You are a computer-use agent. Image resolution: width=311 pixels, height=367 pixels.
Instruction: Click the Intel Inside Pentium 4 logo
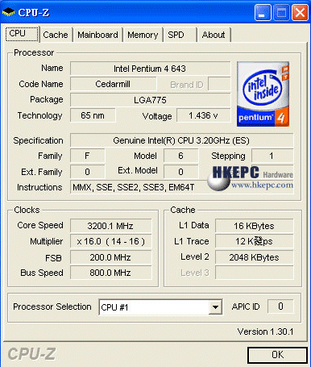click(x=263, y=94)
